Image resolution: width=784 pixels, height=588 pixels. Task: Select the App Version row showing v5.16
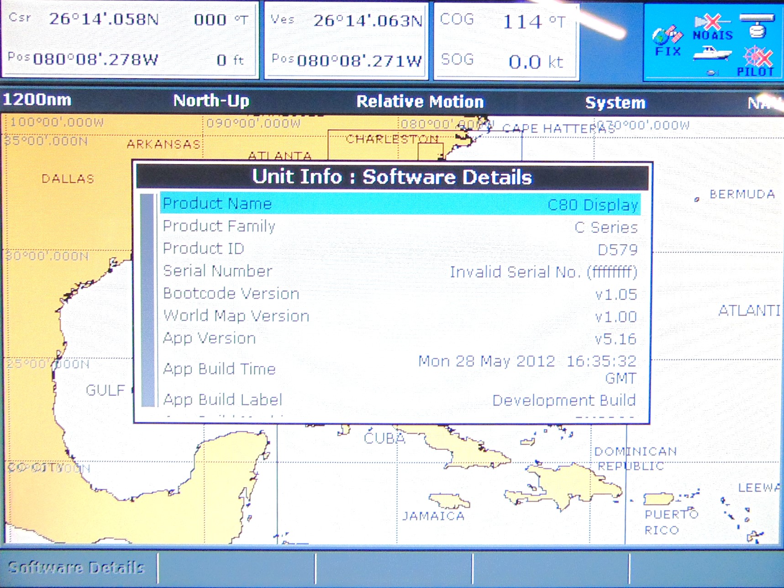400,338
